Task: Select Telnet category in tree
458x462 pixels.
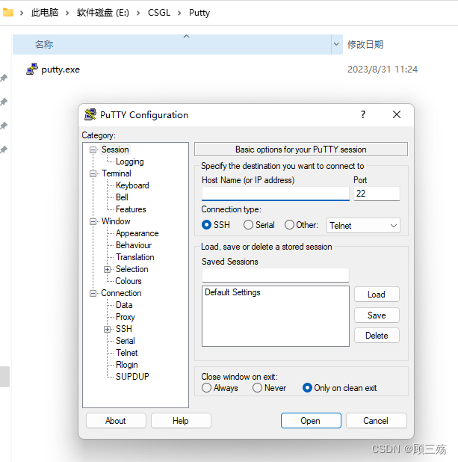Action: coord(127,353)
